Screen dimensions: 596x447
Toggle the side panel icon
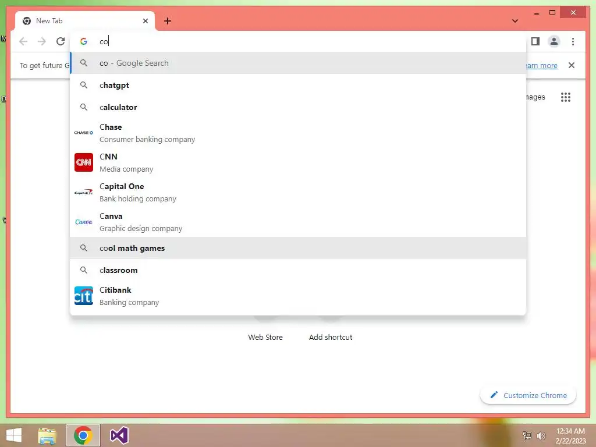tap(535, 41)
